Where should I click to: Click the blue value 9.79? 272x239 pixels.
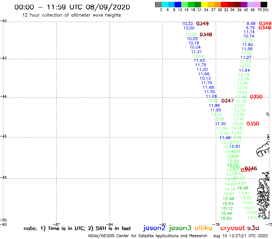coord(250,28)
